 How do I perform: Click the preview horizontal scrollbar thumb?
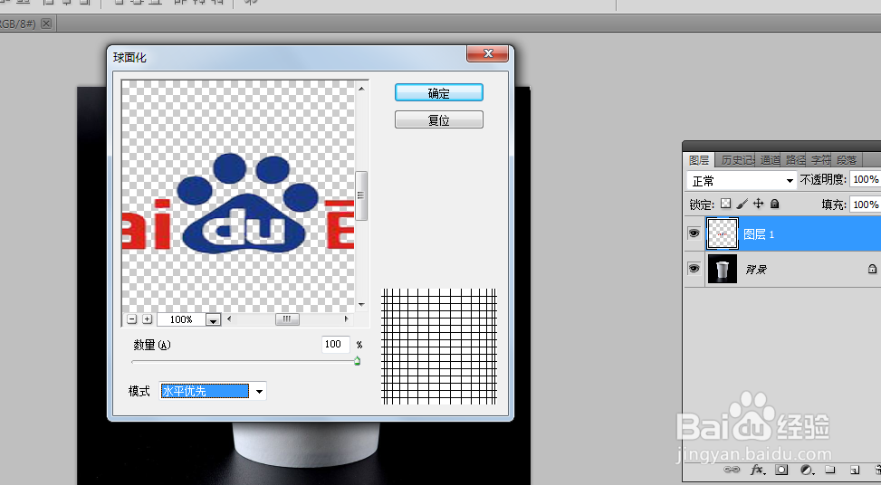point(287,319)
